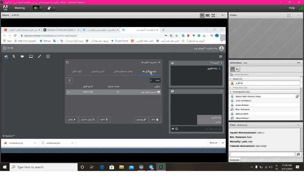Open the Meeting menu
Image resolution: width=304 pixels, height=190 pixels.
coord(20,8)
